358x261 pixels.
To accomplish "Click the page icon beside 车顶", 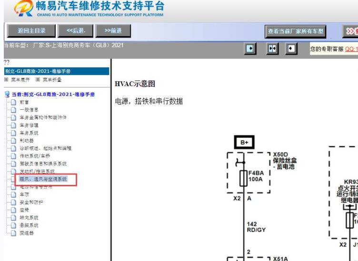I will click(x=13, y=194).
